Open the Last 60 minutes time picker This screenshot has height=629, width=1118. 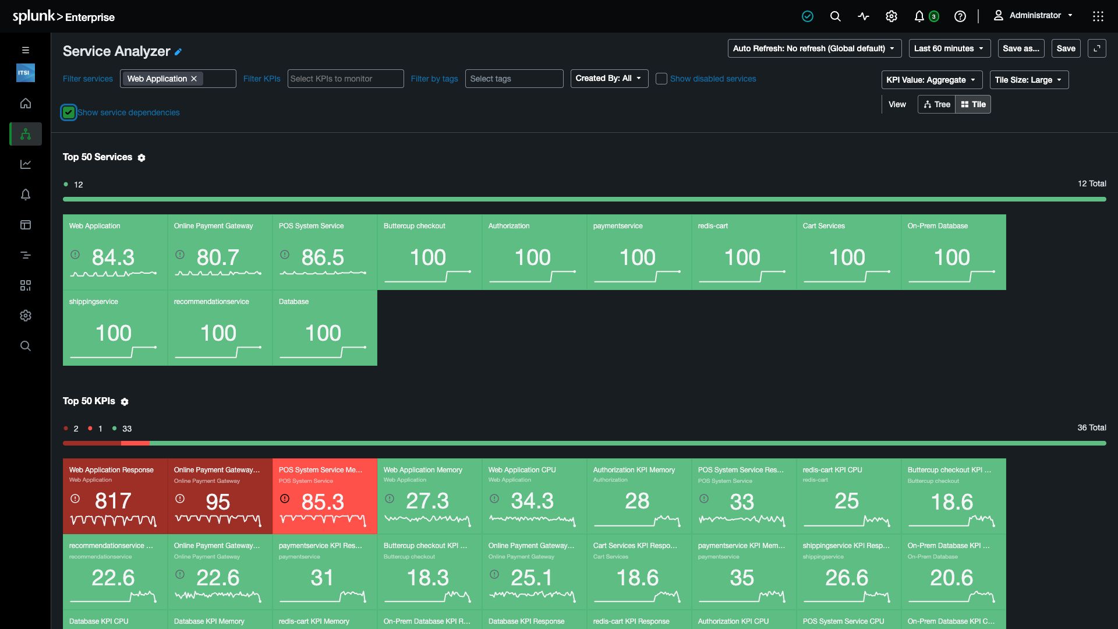click(x=950, y=48)
